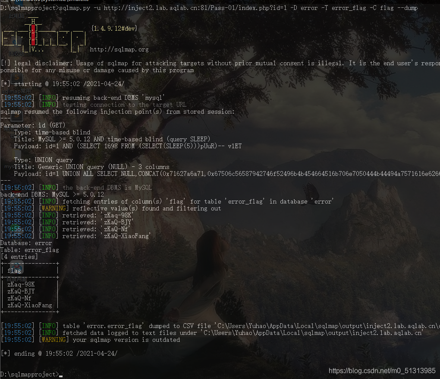Click the 'ending @ 19:55:02' line
440x379 pixels.
tap(59, 354)
